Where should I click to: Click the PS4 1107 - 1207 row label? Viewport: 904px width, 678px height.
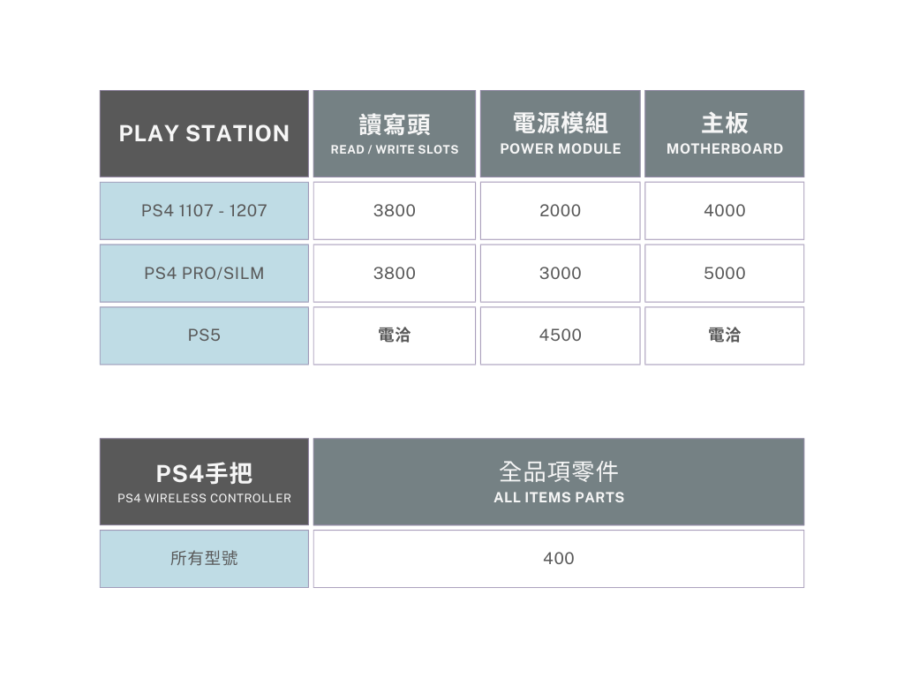204,211
